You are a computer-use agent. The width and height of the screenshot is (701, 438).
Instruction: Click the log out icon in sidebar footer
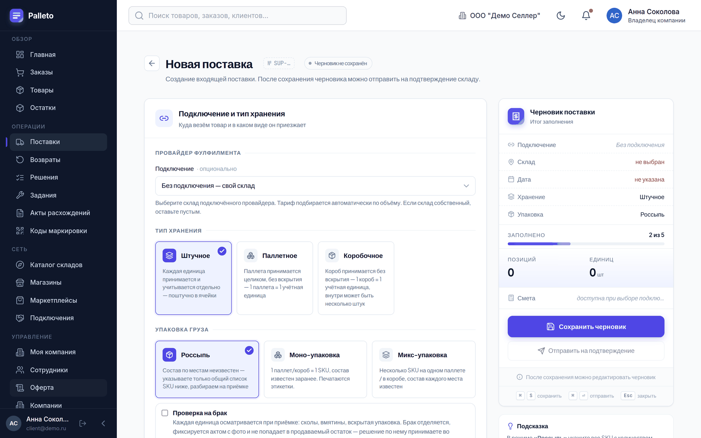pyautogui.click(x=83, y=423)
